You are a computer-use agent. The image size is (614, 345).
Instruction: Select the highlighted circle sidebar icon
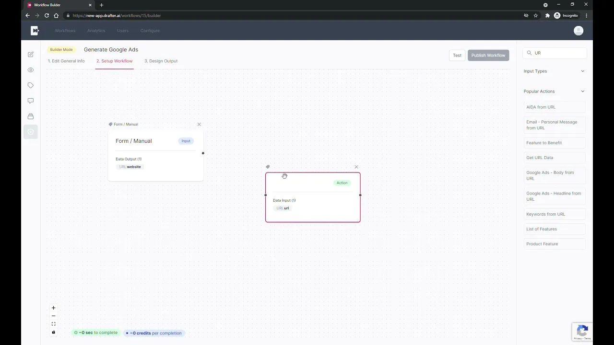[x=31, y=132]
